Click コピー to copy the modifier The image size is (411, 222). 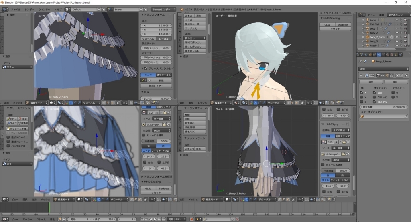[x=396, y=82]
